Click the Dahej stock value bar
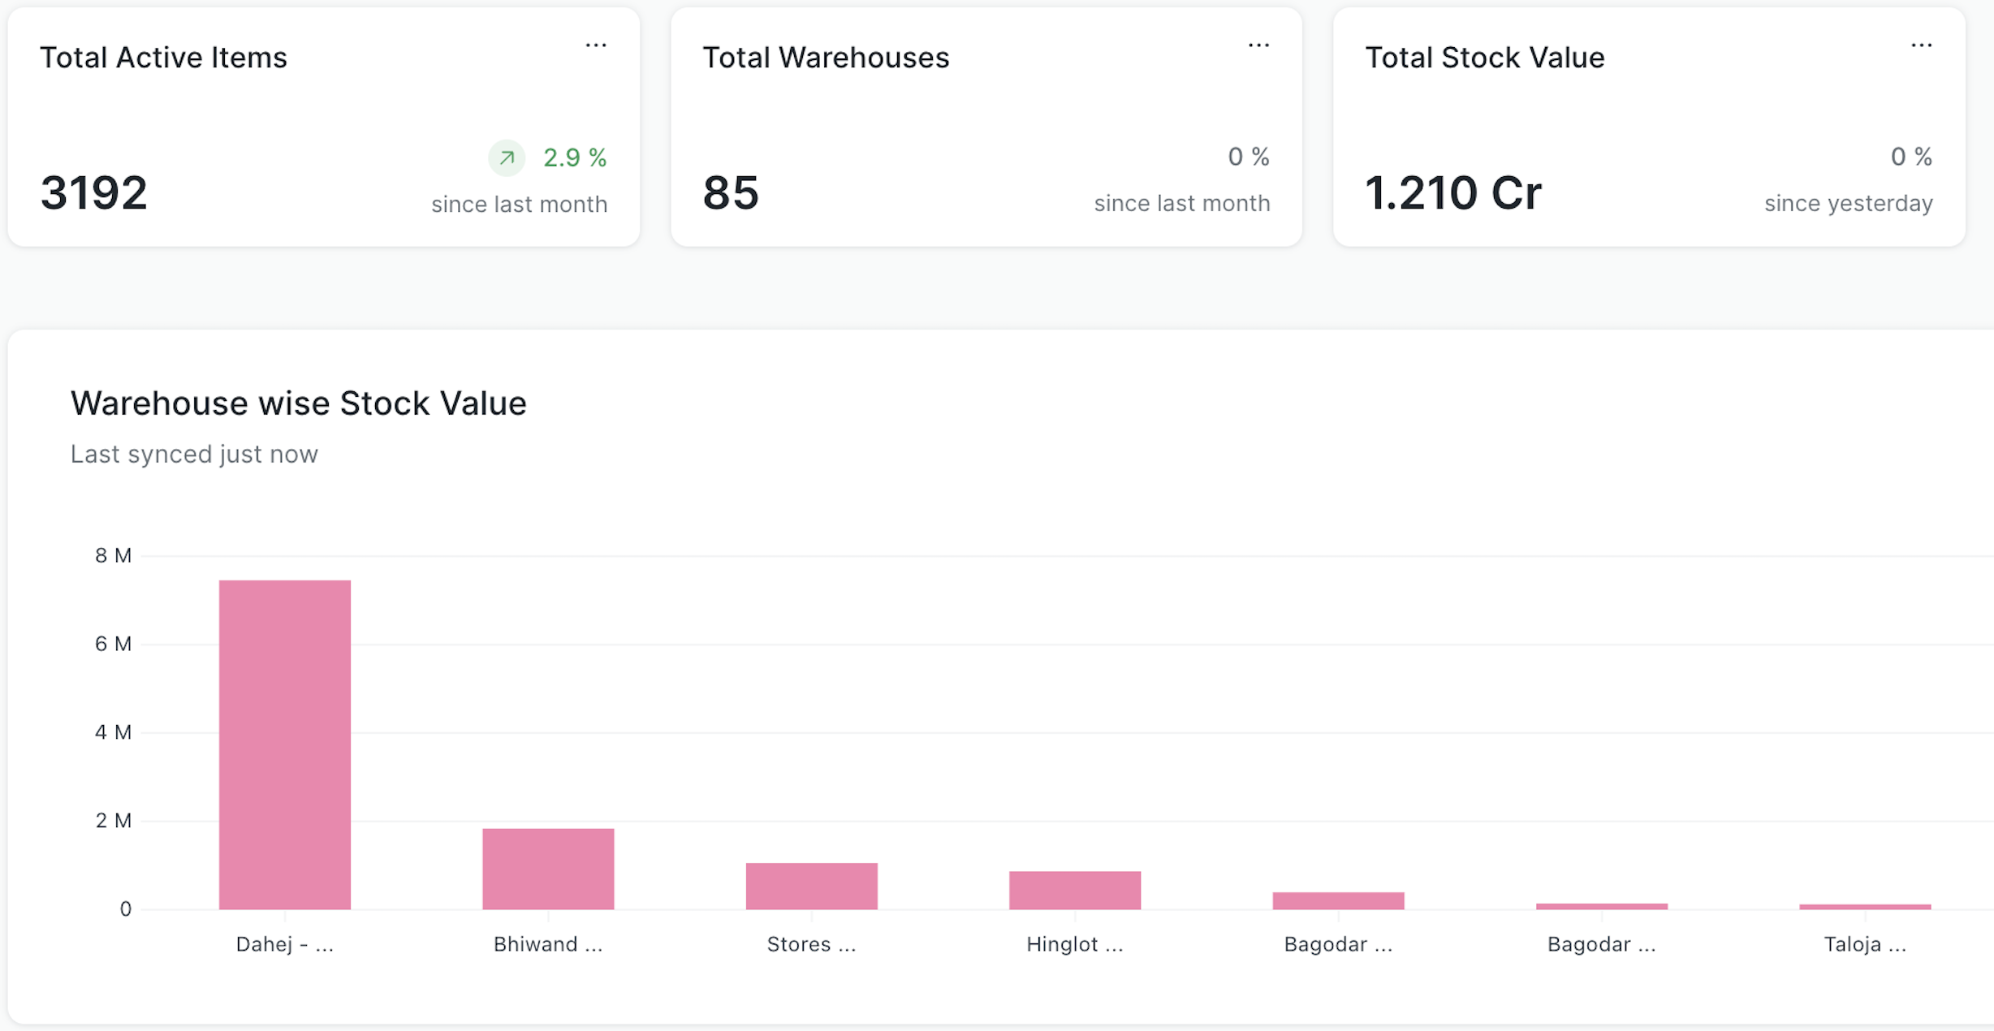This screenshot has width=1994, height=1031. point(285,744)
